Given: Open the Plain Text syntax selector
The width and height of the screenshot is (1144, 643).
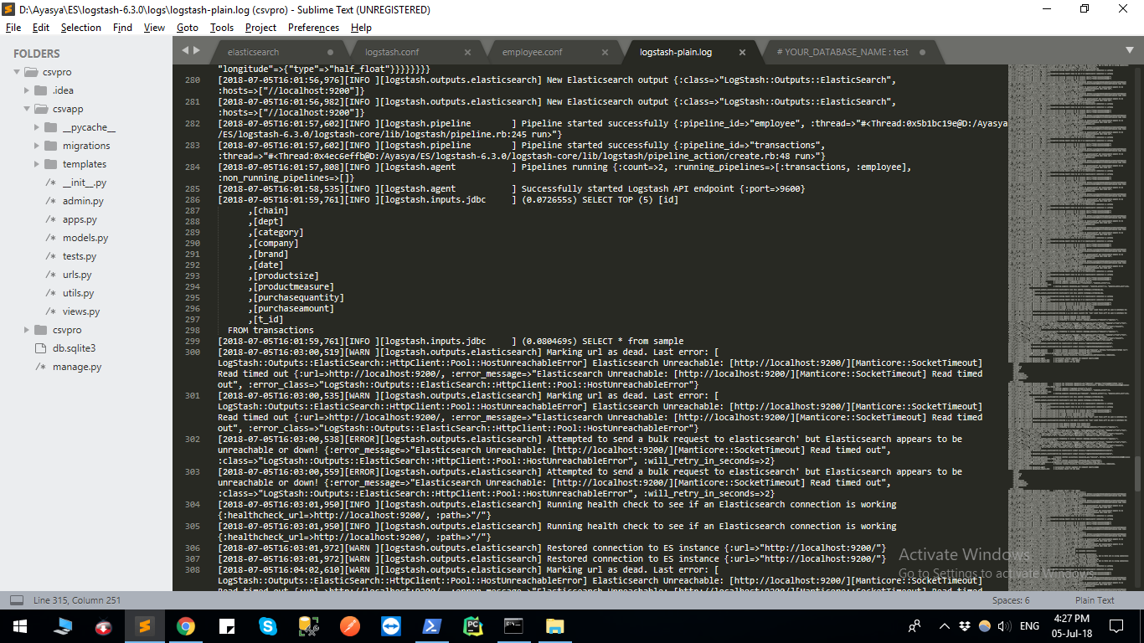Looking at the screenshot, I should 1095,600.
